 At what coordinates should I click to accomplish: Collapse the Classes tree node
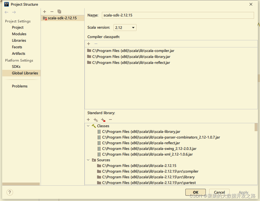(x=88, y=126)
